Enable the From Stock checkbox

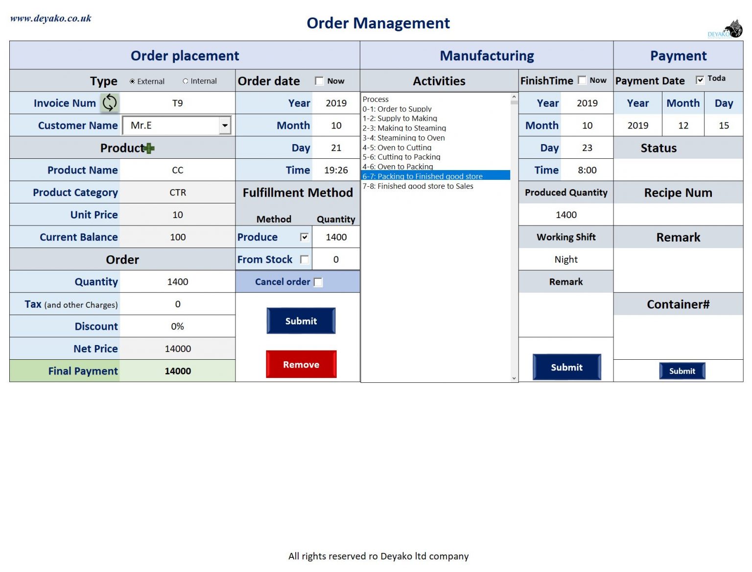(x=305, y=259)
